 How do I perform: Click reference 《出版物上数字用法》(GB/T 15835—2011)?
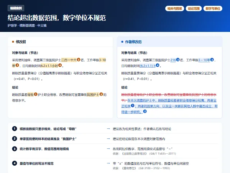[x=145, y=153]
